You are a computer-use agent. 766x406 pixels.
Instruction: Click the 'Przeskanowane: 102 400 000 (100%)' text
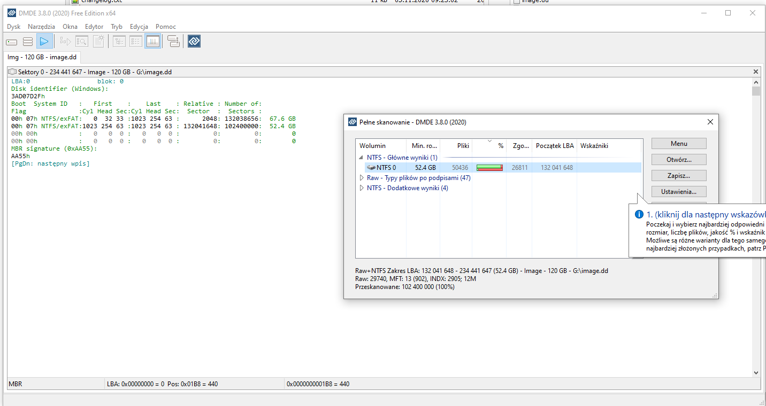click(405, 287)
